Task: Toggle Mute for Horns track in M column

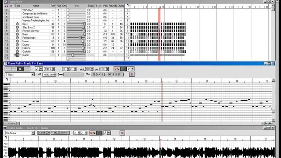Action: (101, 41)
